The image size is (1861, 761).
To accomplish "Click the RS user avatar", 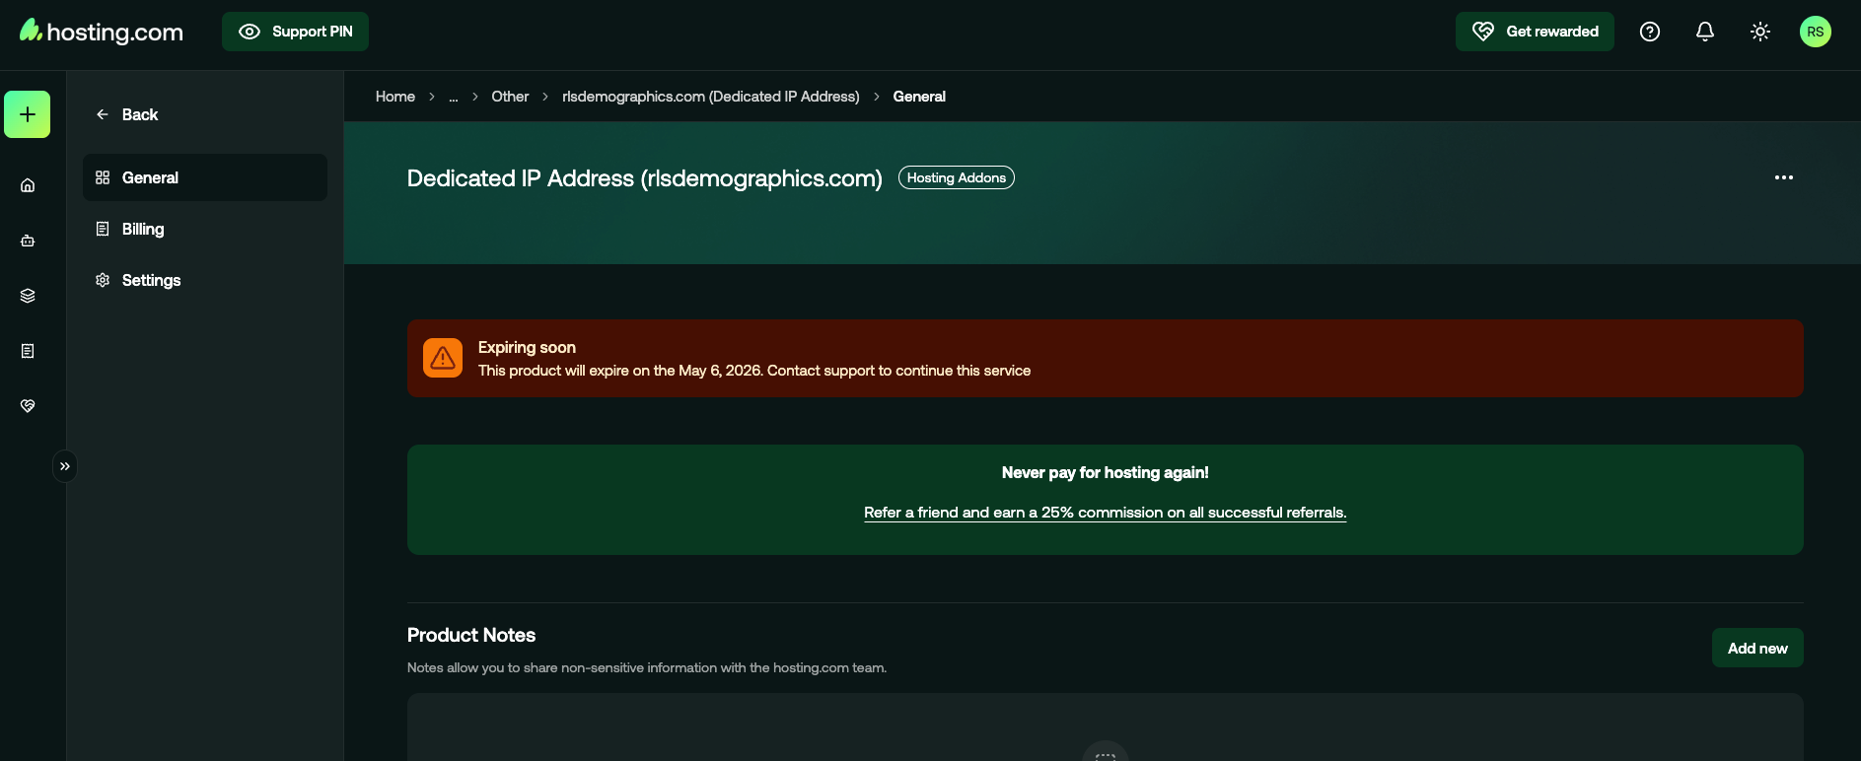I will point(1816,32).
